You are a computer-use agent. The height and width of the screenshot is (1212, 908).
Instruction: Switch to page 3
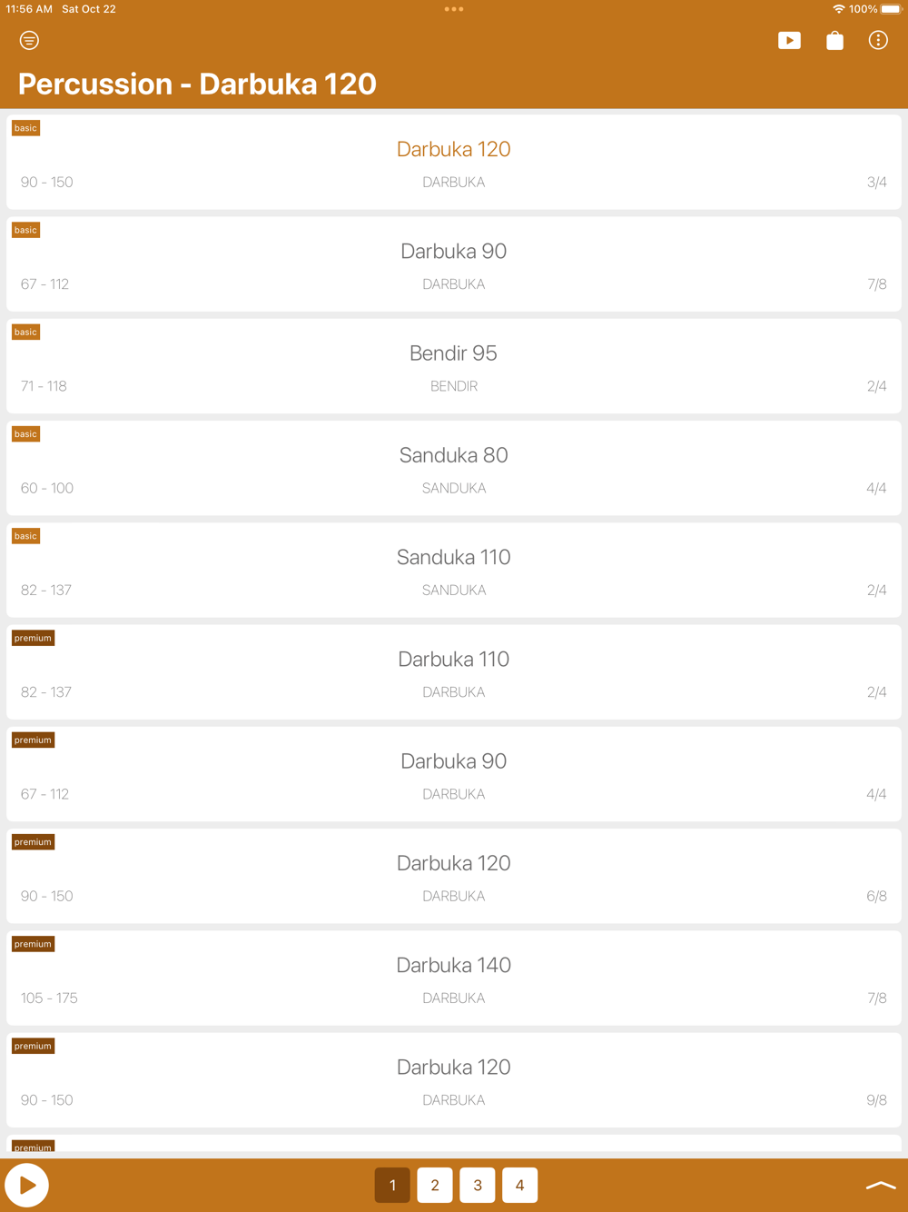[x=478, y=1185]
